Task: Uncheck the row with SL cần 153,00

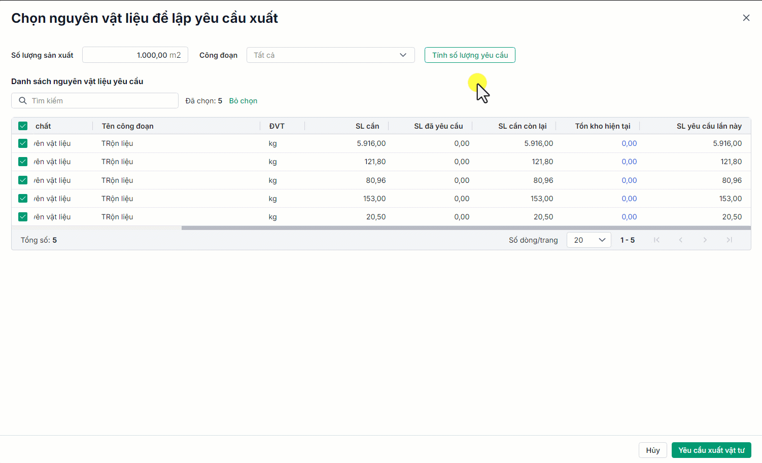Action: 23,199
